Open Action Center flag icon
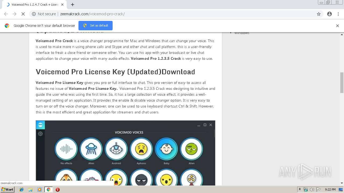This screenshot has height=193, width=344. coord(318,190)
